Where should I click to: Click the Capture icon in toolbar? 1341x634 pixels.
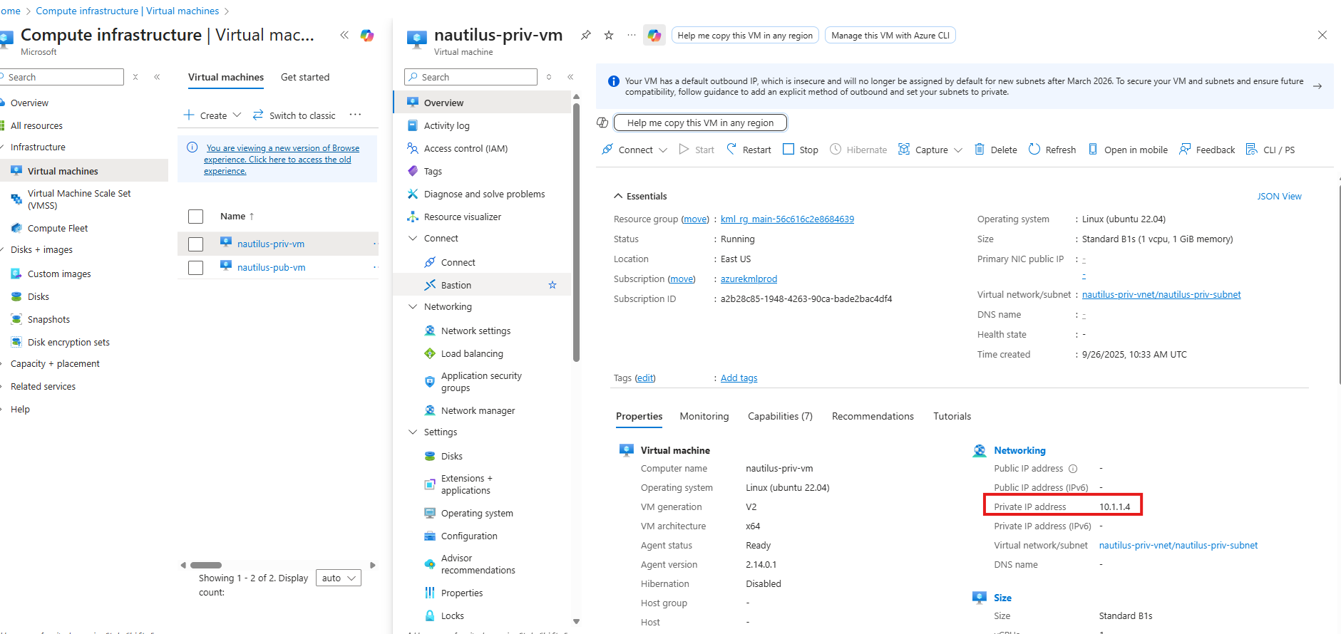point(904,149)
